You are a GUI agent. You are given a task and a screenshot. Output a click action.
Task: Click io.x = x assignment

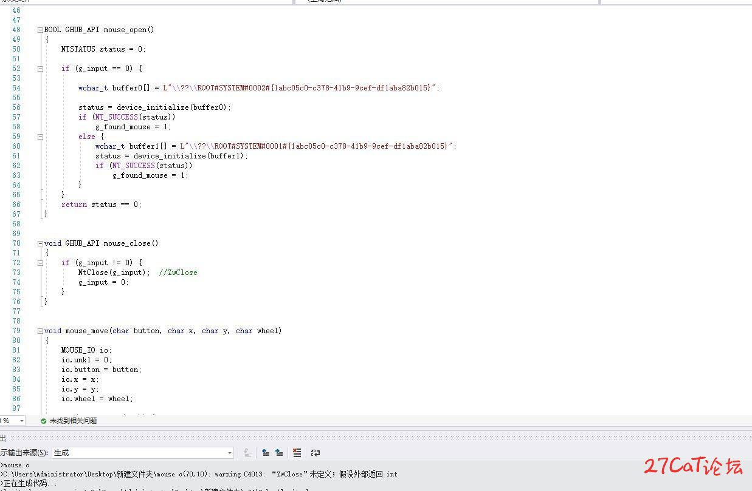pyautogui.click(x=80, y=379)
